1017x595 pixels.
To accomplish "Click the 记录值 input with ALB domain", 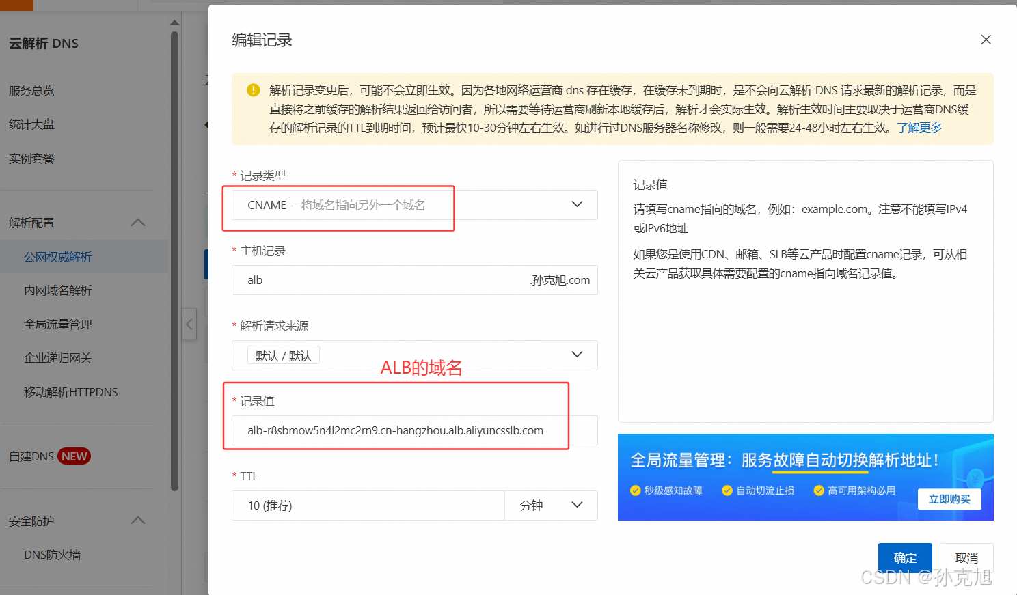I will [415, 430].
